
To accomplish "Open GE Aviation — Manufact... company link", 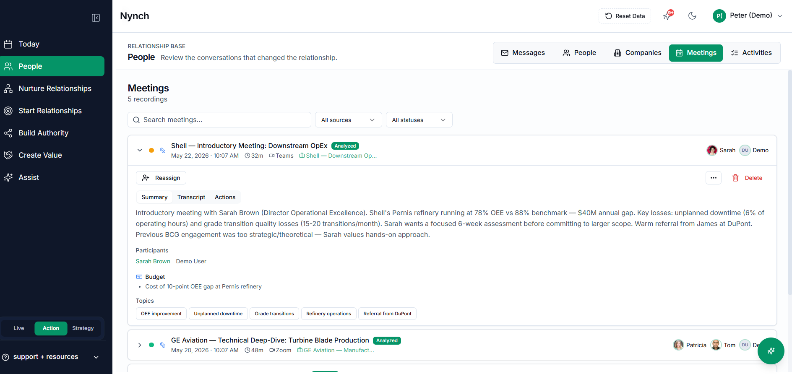I will pos(336,350).
